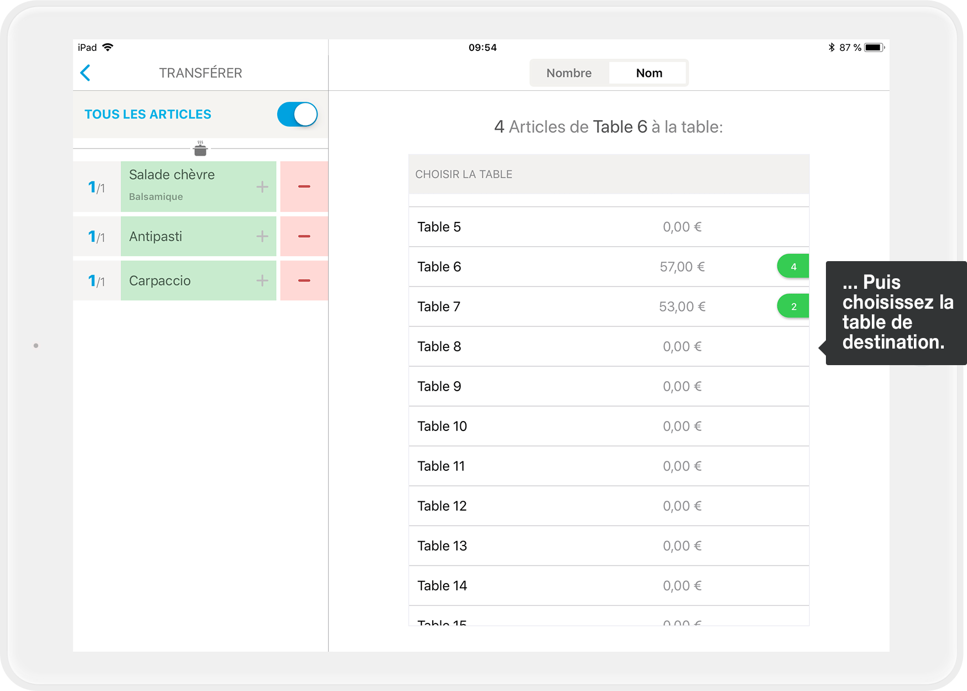The image size is (967, 691).
Task: Toggle the Tous les articles switch
Action: pyautogui.click(x=298, y=115)
